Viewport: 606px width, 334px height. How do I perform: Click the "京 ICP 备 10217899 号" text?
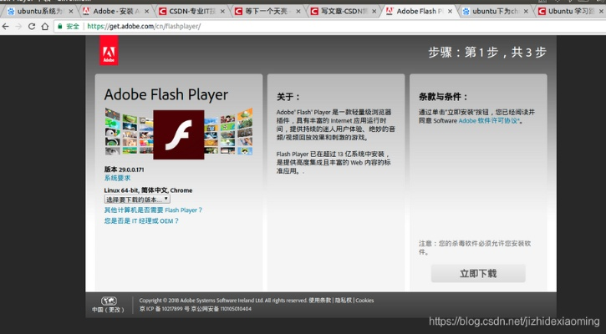point(165,309)
